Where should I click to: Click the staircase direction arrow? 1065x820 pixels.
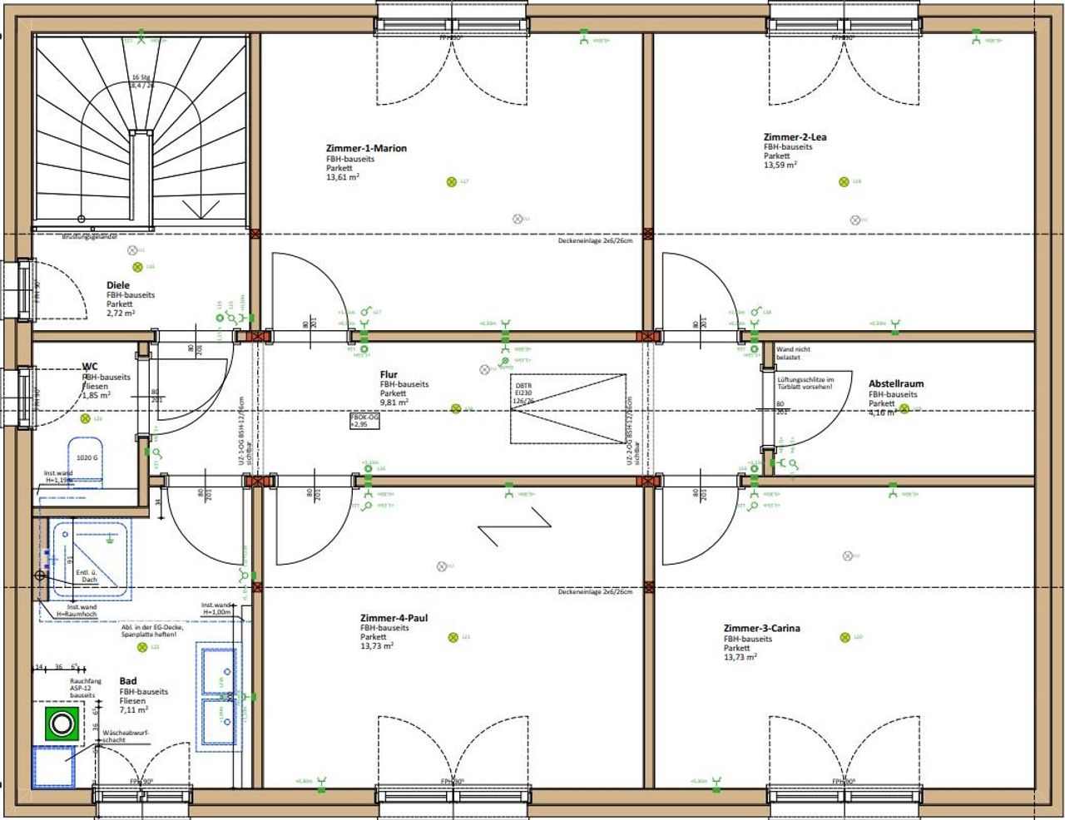point(196,207)
